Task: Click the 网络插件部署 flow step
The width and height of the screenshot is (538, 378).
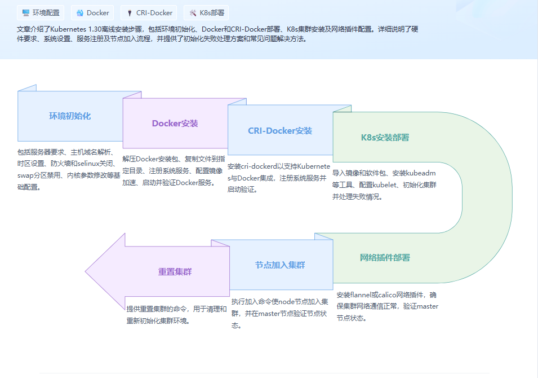Action: pos(385,258)
